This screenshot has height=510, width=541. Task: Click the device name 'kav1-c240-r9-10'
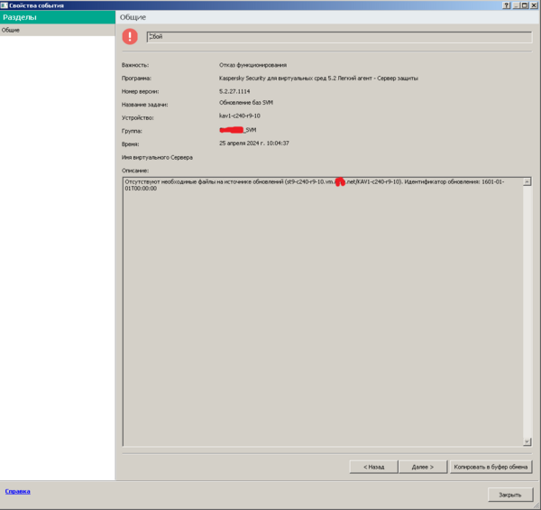[x=240, y=116]
